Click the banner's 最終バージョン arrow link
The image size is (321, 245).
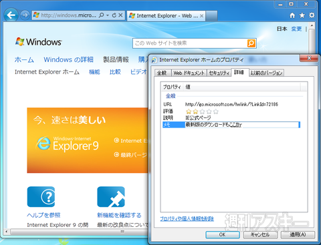(131, 155)
